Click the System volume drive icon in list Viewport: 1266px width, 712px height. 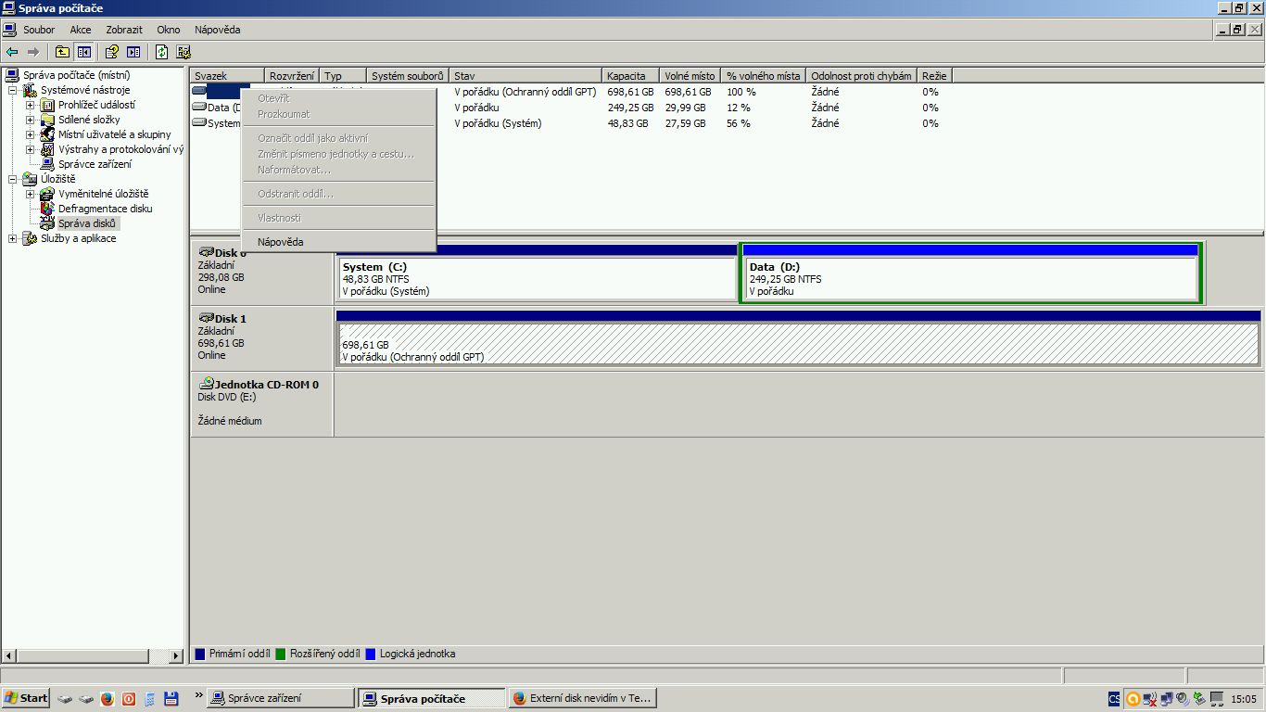[199, 123]
